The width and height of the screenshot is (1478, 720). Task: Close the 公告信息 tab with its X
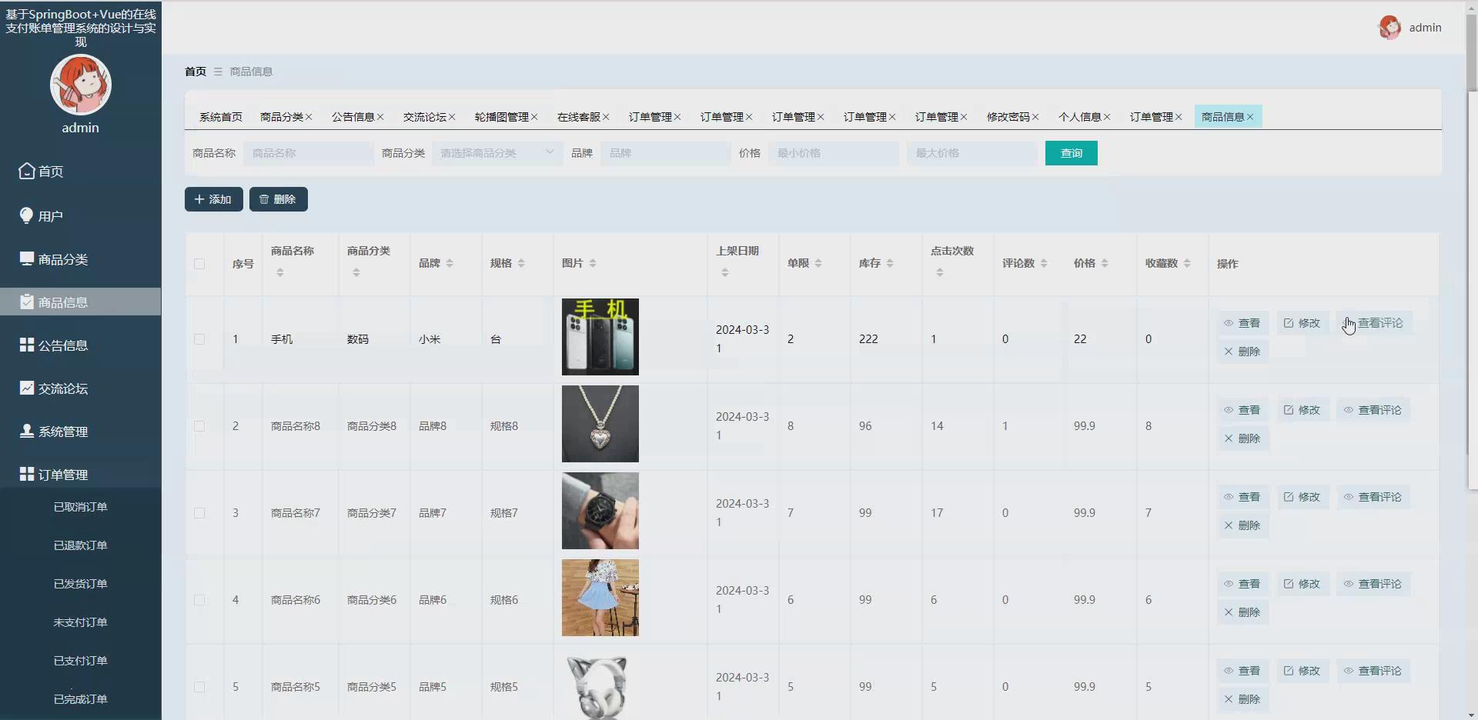click(380, 117)
